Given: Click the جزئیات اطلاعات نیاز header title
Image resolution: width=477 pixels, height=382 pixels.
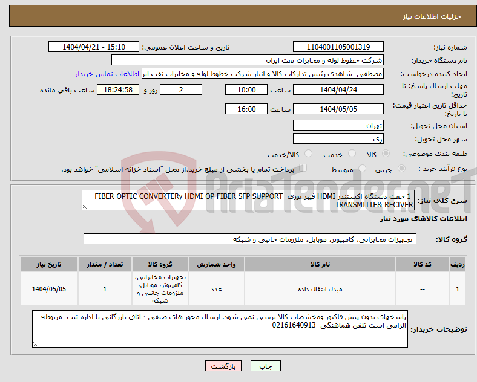Looking at the screenshot, I should coord(432,16).
